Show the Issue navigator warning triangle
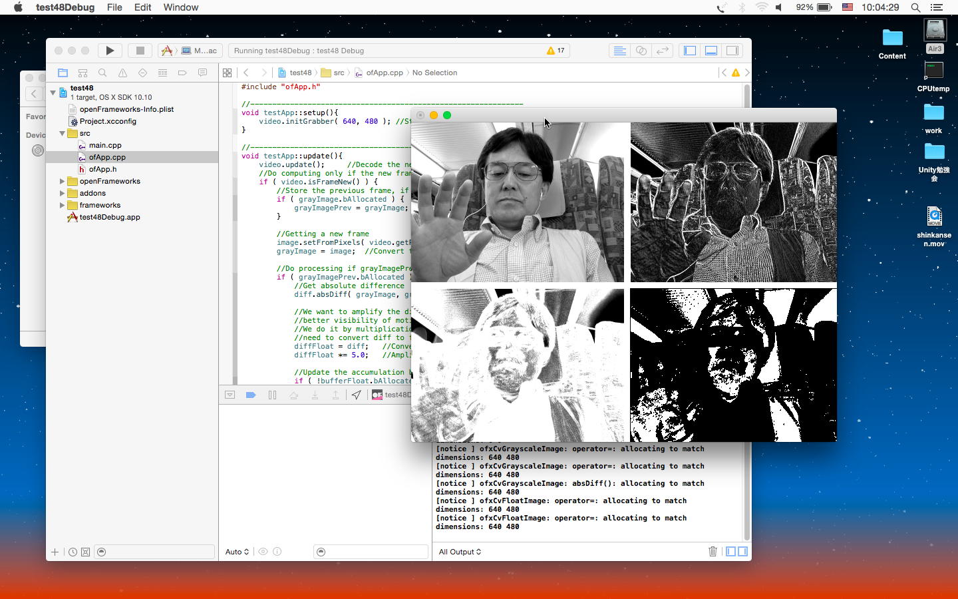Screen dimensions: 958x599 [122, 73]
